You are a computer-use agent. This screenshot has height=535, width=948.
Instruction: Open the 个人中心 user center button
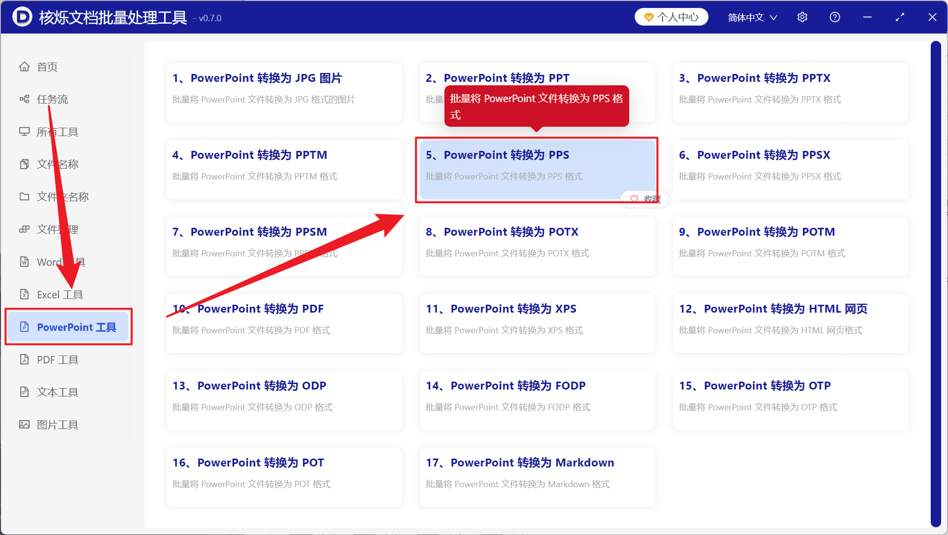pos(671,17)
